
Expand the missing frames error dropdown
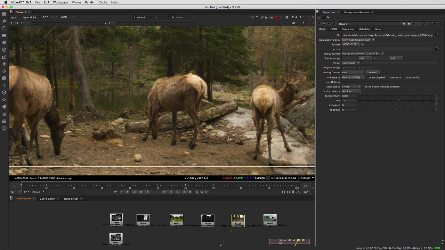[353, 73]
